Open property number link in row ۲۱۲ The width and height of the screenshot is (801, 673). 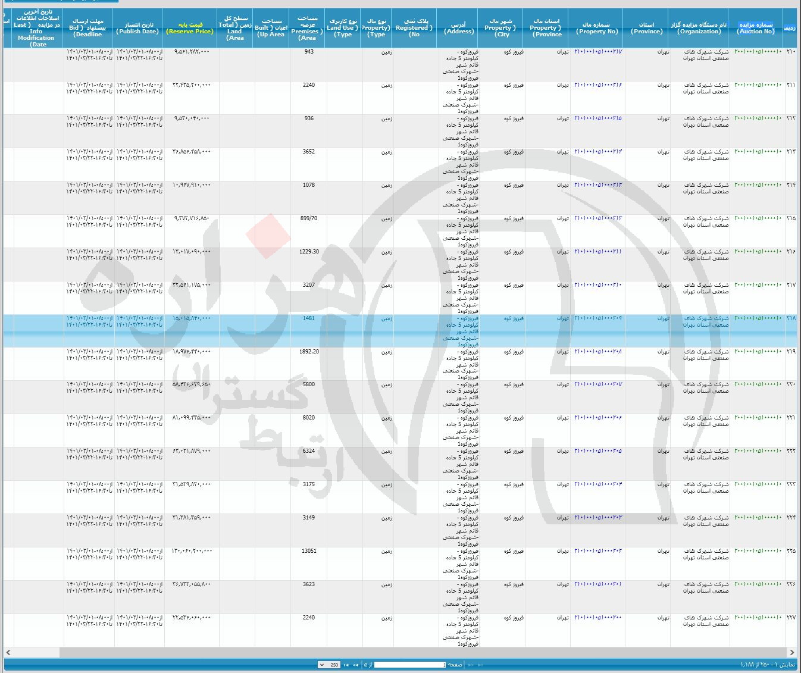(597, 118)
